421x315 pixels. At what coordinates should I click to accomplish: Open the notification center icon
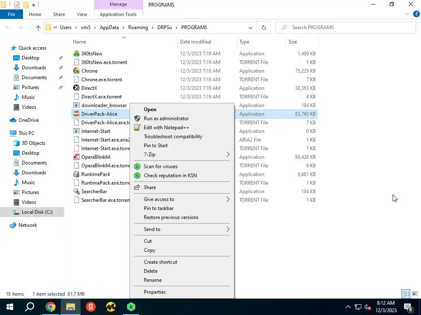click(x=408, y=307)
